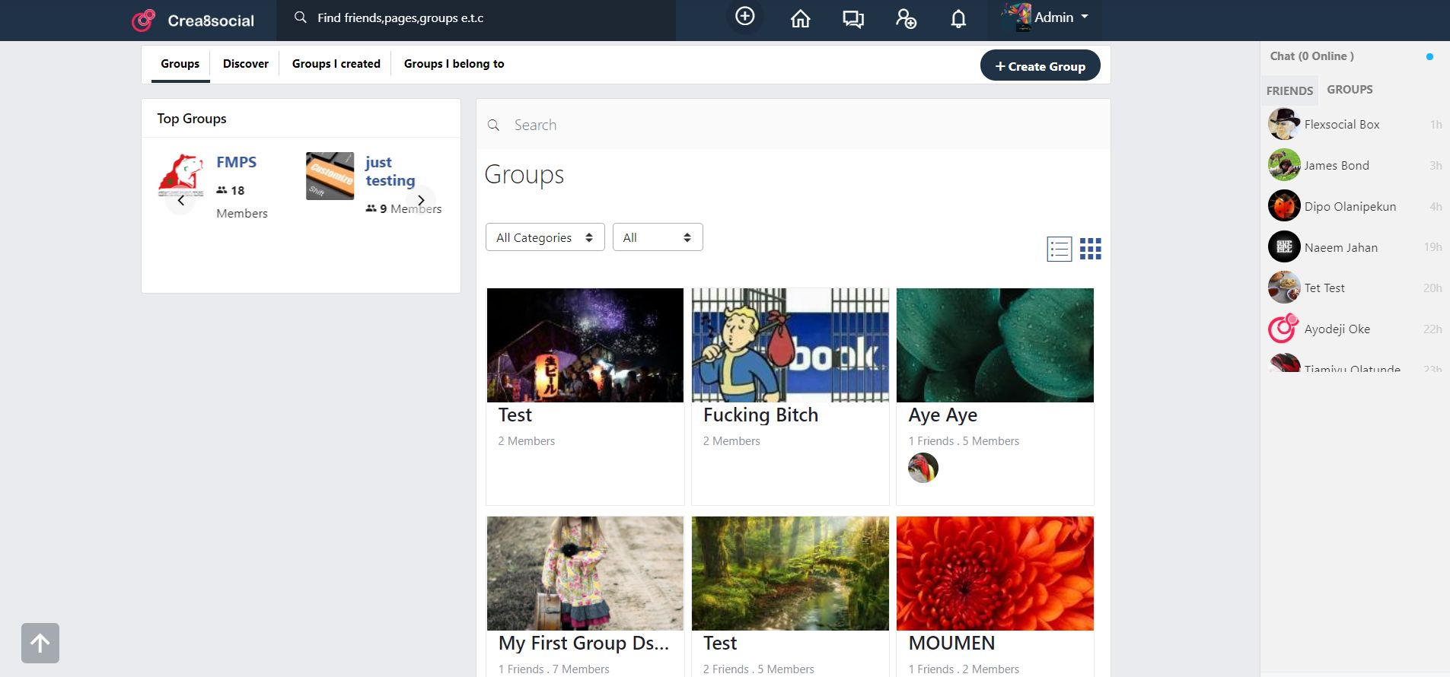Open the friend requests icon
Image resolution: width=1450 pixels, height=677 pixels.
pos(906,19)
